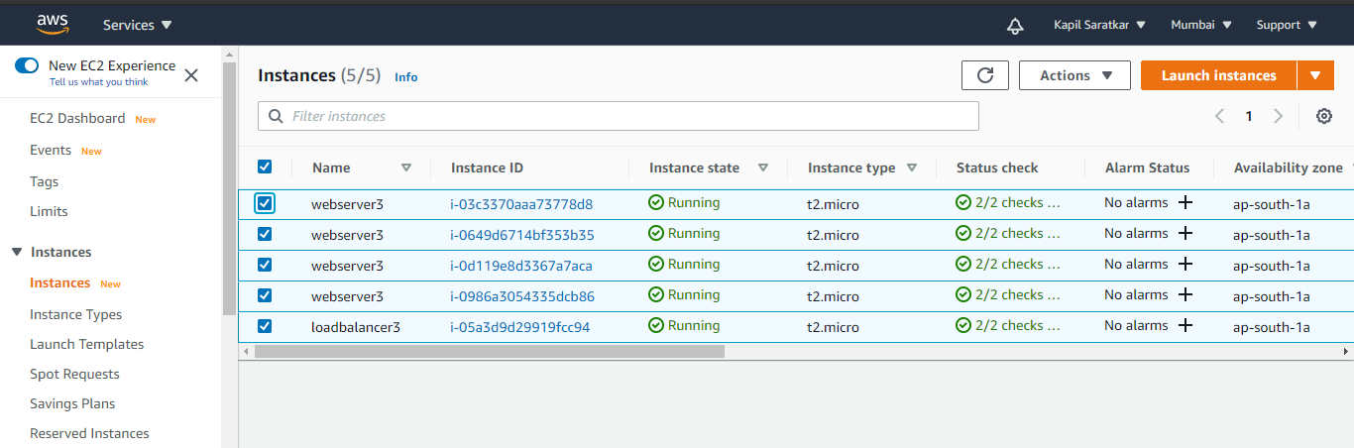Select Launch Templates in sidebar
Screen dimensions: 1354x448
click(87, 344)
